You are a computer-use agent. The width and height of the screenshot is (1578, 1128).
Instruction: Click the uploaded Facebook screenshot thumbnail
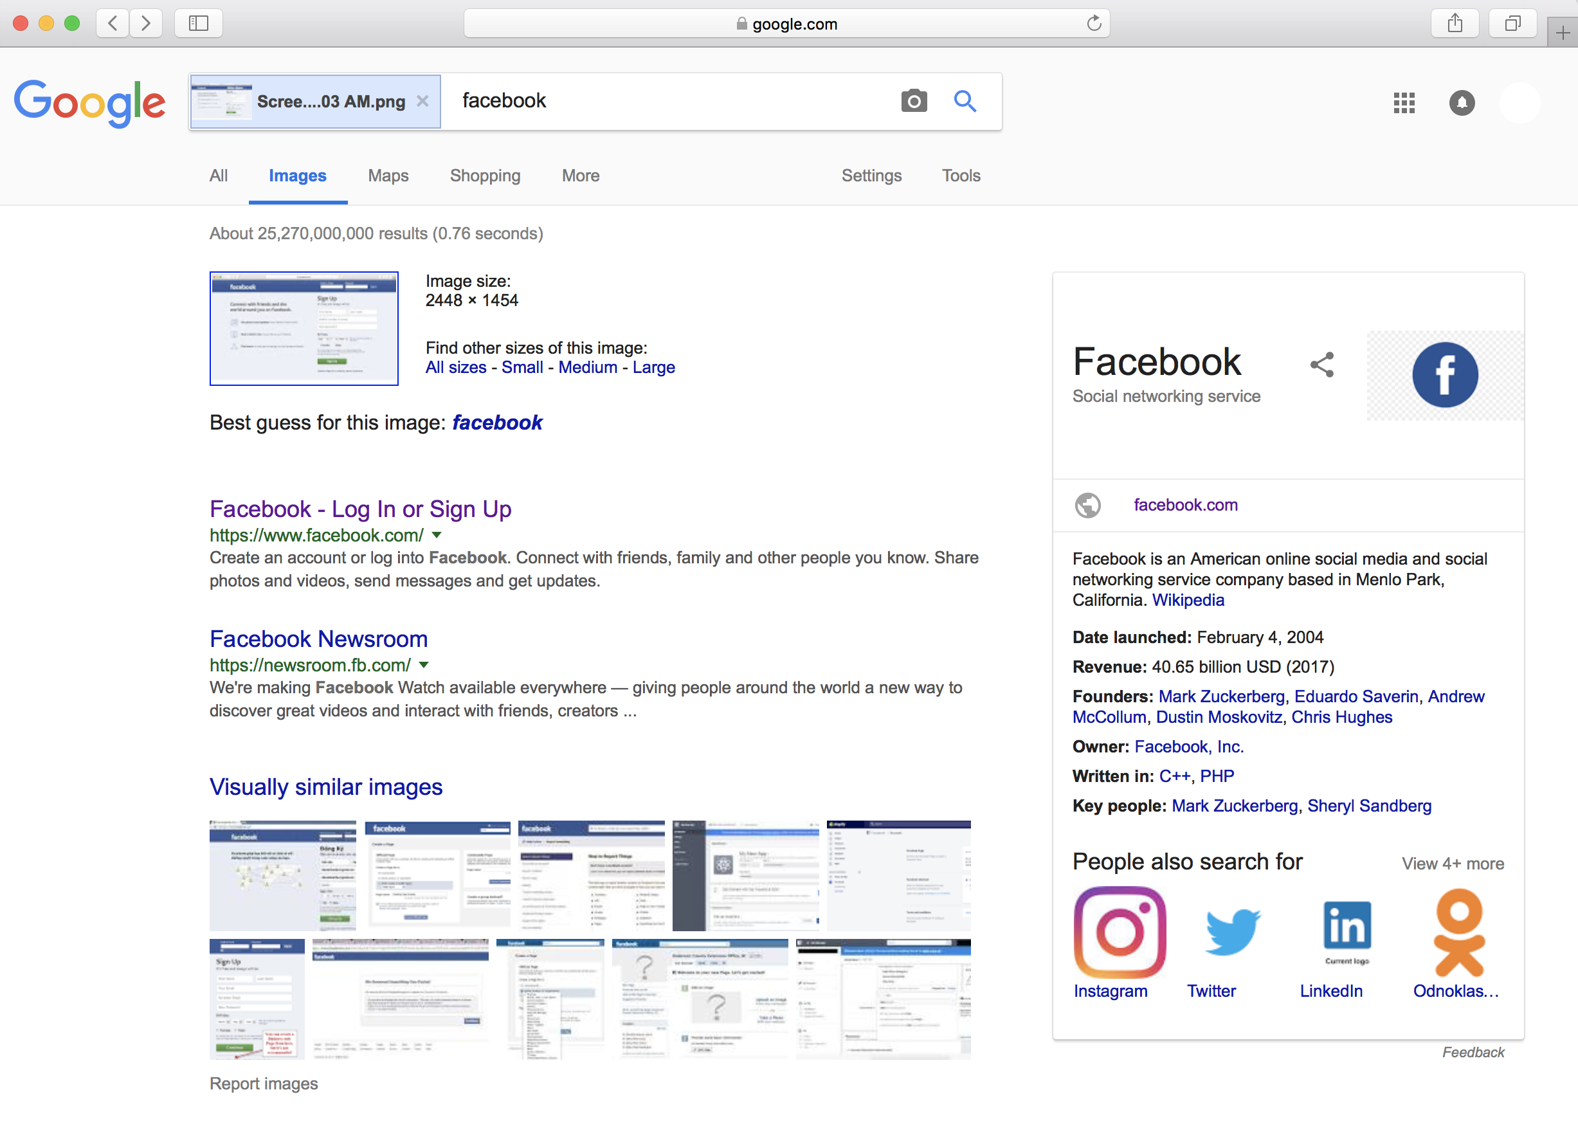pos(304,329)
